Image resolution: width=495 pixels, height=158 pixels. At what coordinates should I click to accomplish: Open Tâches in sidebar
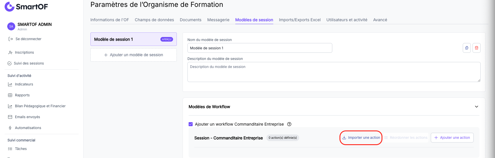21,149
